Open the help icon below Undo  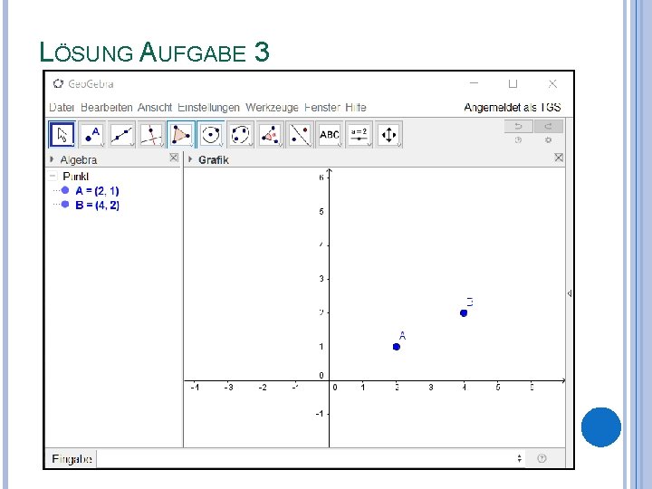click(518, 140)
